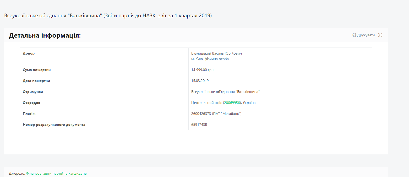Select account 2600426373 (ПАТ "Мегабанк")
409x177 pixels.
click(x=216, y=114)
